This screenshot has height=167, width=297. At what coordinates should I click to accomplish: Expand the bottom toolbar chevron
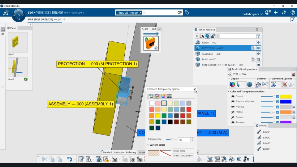(x=38, y=156)
